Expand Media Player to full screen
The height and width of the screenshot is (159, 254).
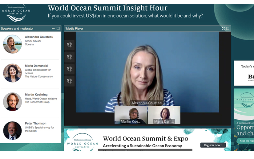(223, 28)
